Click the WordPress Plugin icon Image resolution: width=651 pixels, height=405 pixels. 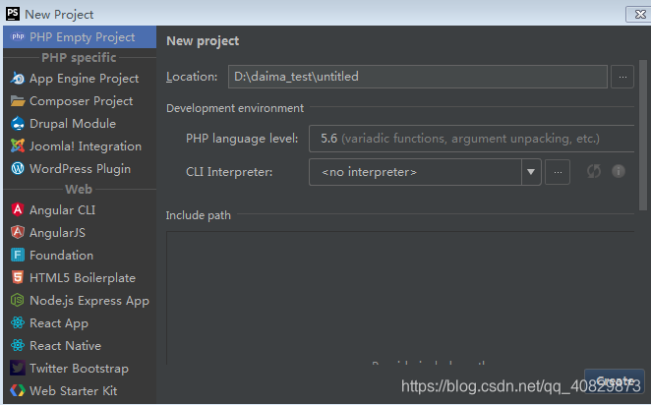(x=18, y=168)
